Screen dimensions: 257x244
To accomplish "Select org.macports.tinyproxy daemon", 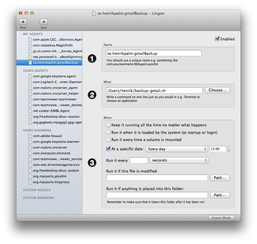I will (49, 182).
